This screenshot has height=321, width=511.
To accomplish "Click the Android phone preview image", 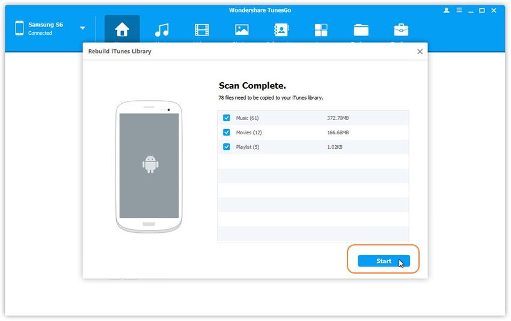I will tap(149, 166).
